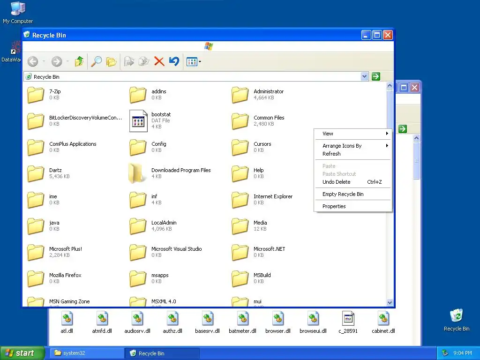Click the Back arrow in Recycle Bin toolbar
Viewport: 480px width, 360px height.
pos(33,61)
